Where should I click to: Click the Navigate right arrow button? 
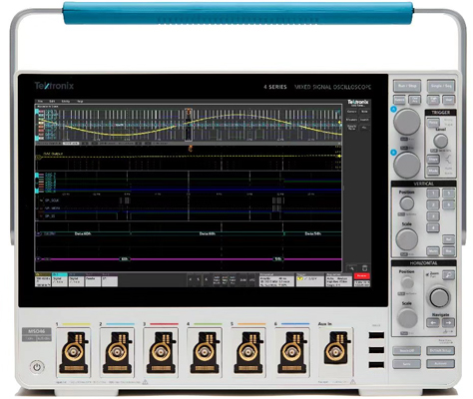448,322
